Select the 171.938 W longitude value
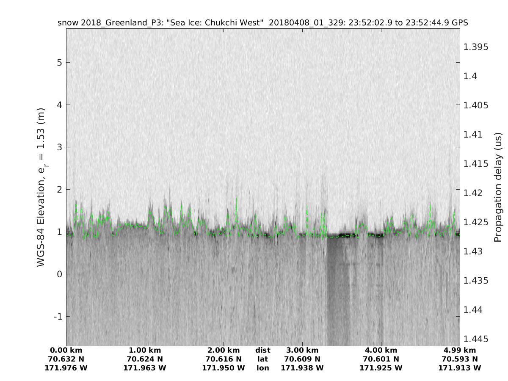 coord(302,368)
